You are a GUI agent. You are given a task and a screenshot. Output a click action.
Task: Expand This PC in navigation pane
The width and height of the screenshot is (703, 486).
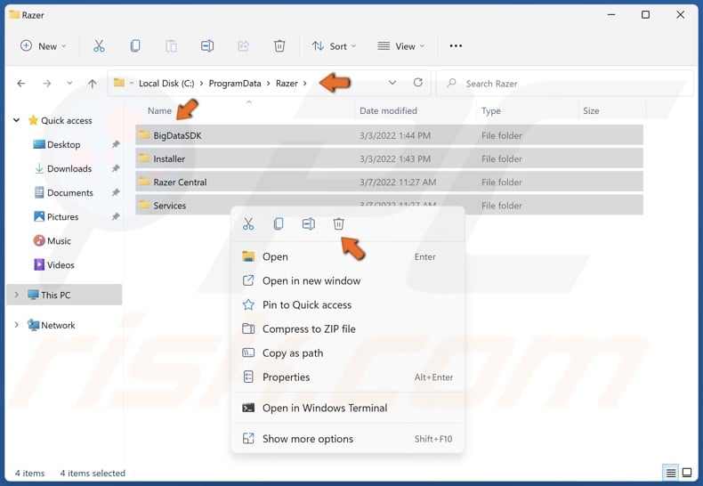coord(17,295)
